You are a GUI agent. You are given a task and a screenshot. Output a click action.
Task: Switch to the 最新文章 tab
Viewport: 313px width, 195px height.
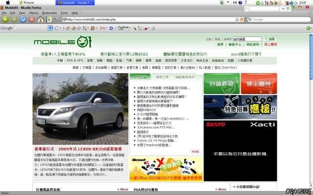click(x=162, y=77)
